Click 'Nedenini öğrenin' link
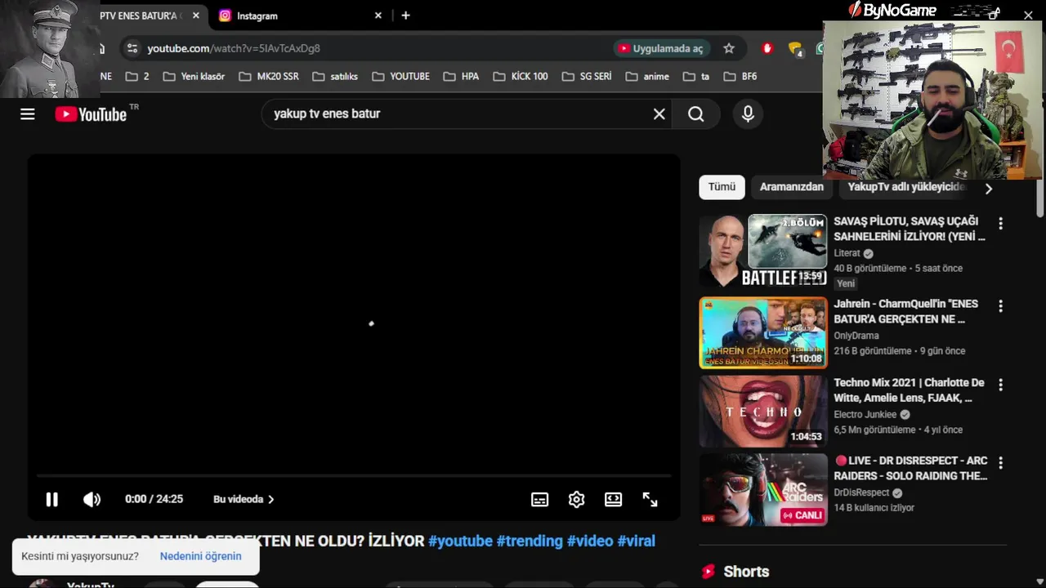The width and height of the screenshot is (1046, 588). click(x=200, y=556)
